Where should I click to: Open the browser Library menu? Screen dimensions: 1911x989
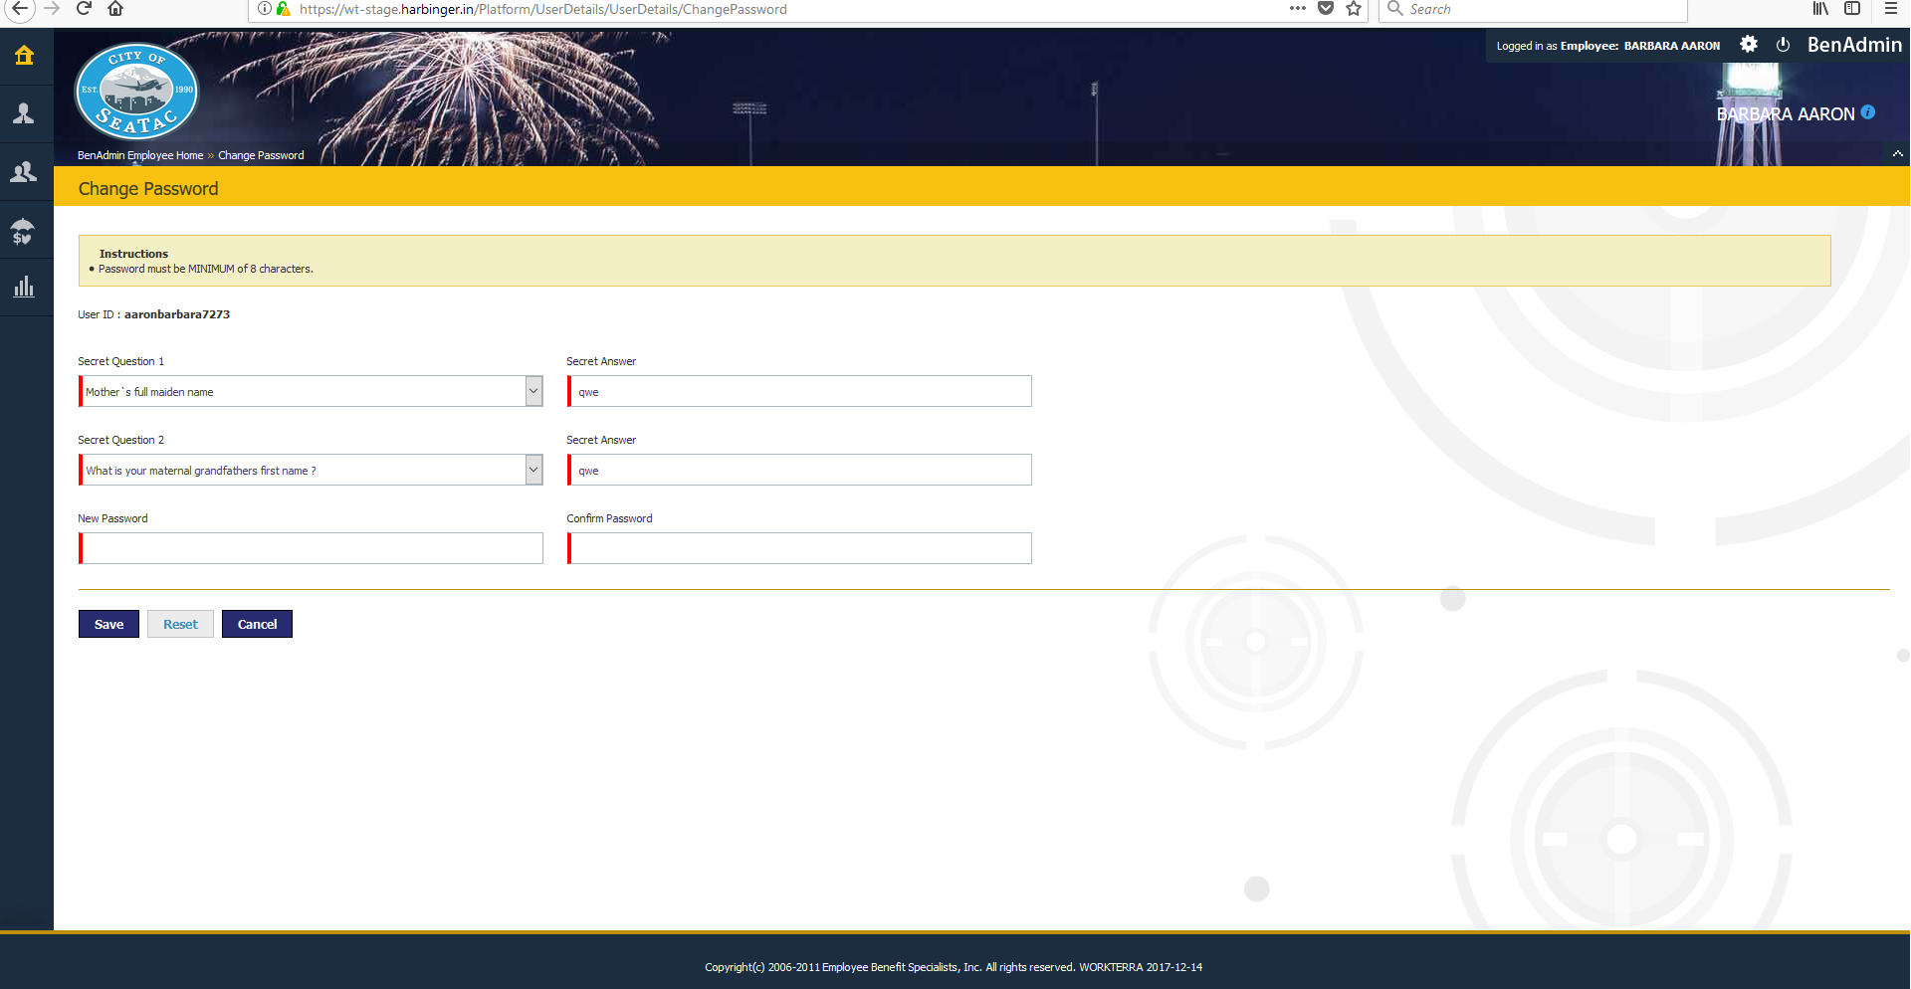point(1819,9)
